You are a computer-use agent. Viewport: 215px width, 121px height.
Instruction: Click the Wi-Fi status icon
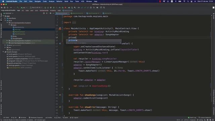[x=184, y=1]
